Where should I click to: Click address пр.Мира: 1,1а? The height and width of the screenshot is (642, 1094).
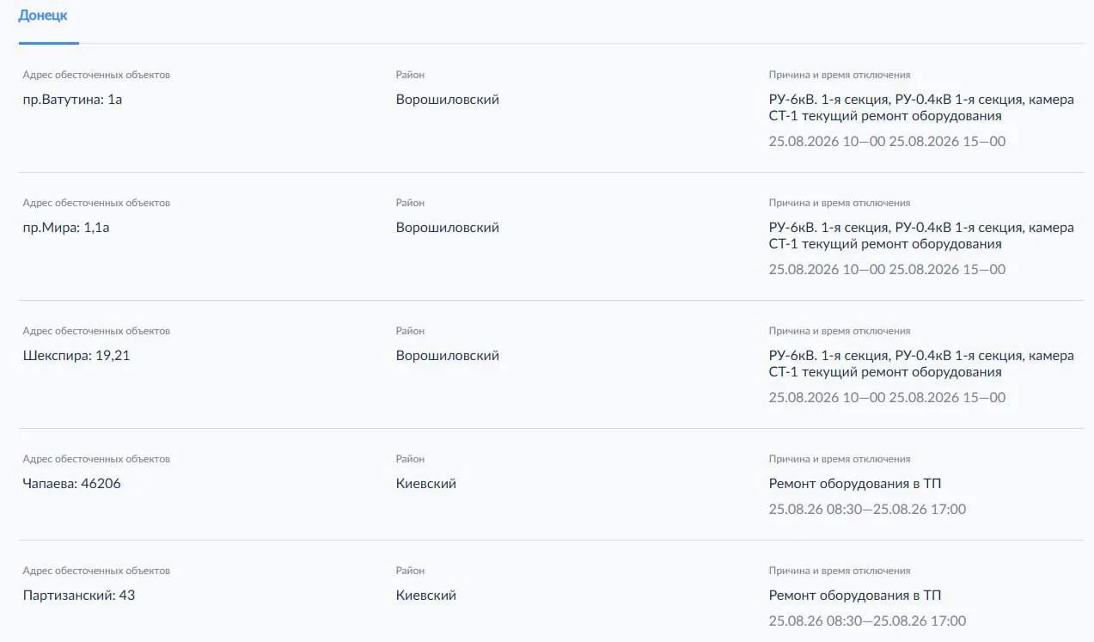pos(66,228)
